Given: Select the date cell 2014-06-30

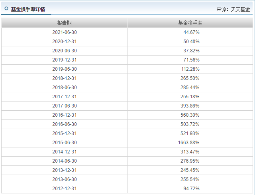Looking at the screenshot, I should 65,161.
